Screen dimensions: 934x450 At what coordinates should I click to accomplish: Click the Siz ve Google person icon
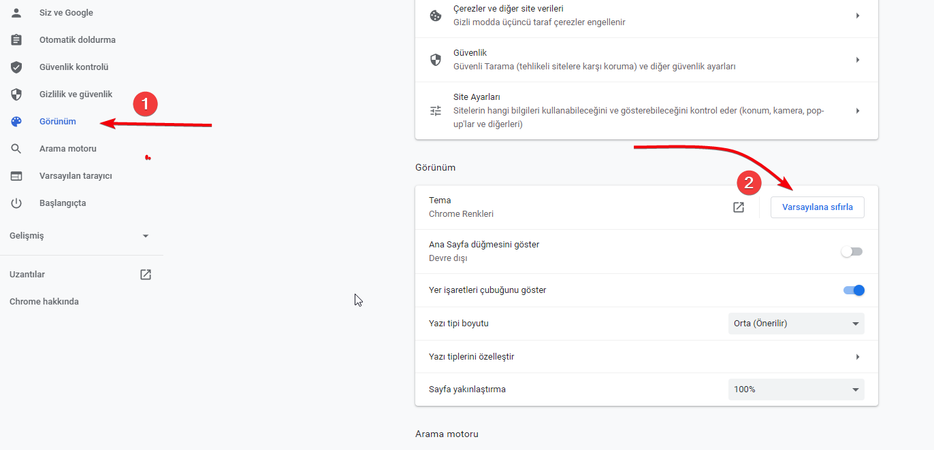click(16, 13)
